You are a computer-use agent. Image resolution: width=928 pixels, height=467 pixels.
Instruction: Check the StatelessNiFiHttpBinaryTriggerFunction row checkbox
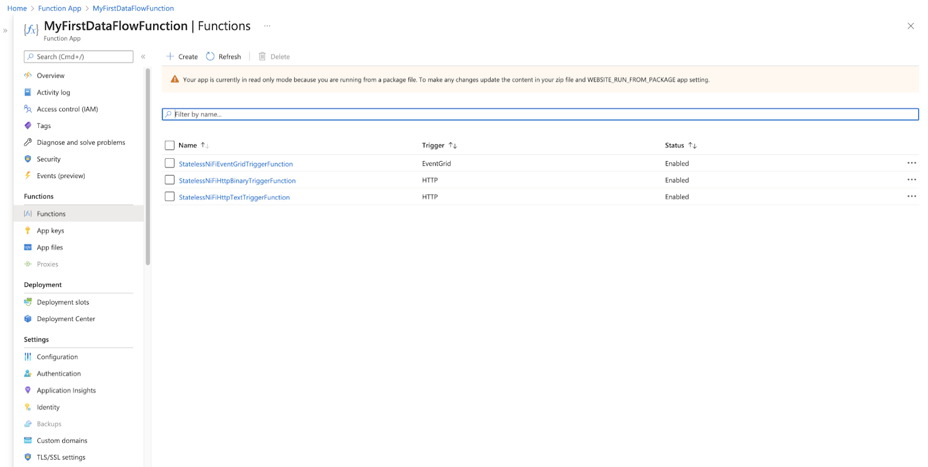tap(169, 180)
